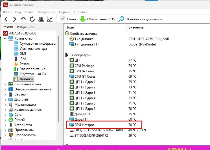Click the Отчёт report toolbar button

click(x=68, y=19)
